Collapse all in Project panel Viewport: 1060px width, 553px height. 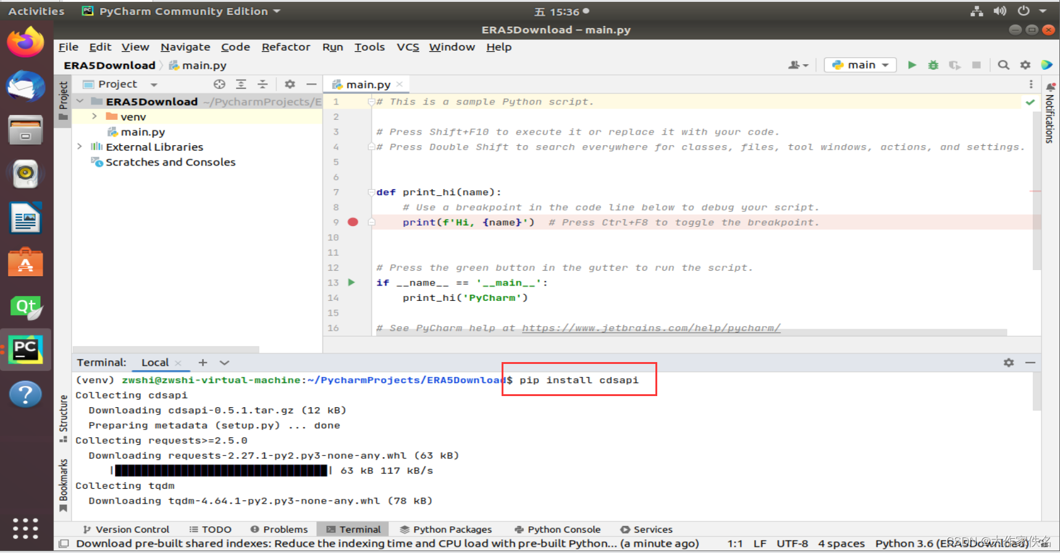point(263,84)
